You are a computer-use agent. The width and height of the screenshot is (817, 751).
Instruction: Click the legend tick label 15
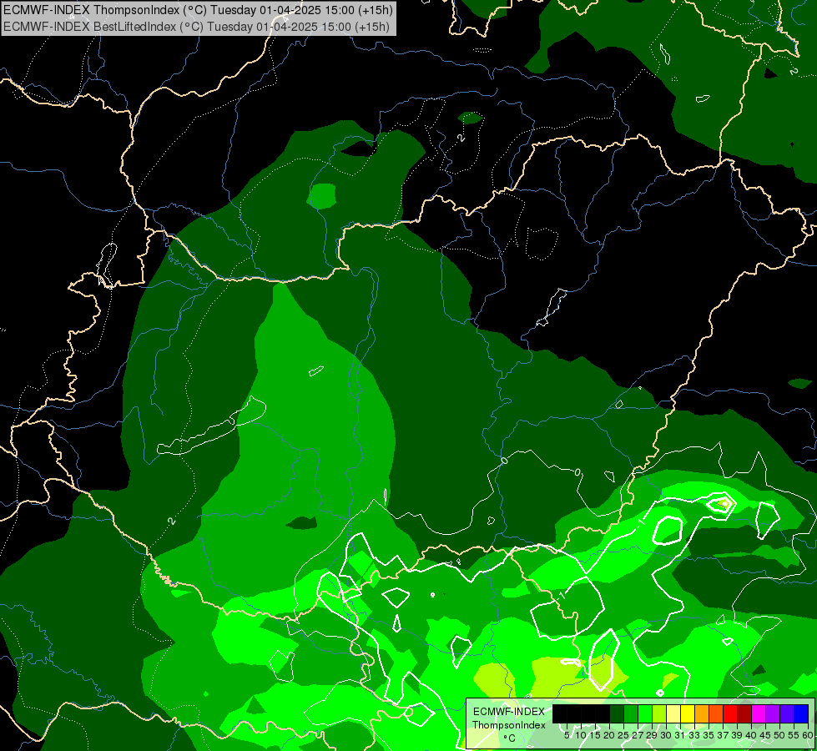coord(595,735)
